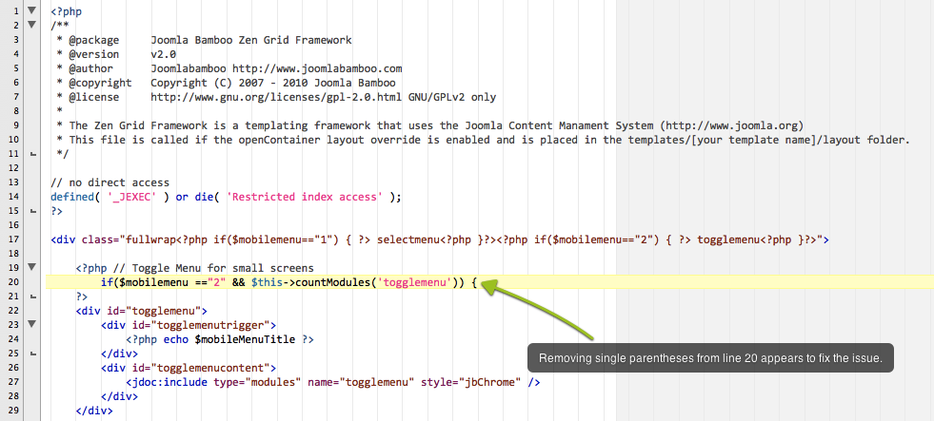This screenshot has height=421, width=934.
Task: Click the word selectmenu on line 17
Action: click(408, 240)
